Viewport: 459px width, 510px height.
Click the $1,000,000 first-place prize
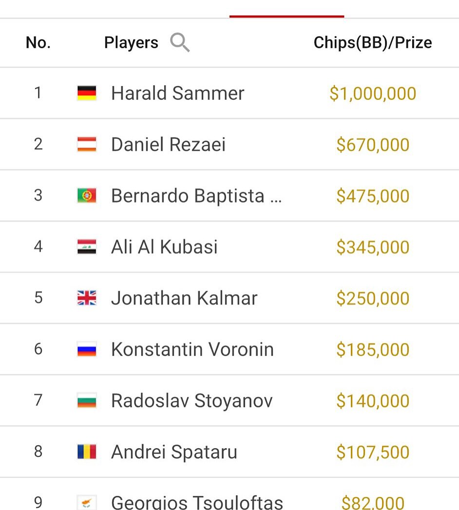coord(373,94)
